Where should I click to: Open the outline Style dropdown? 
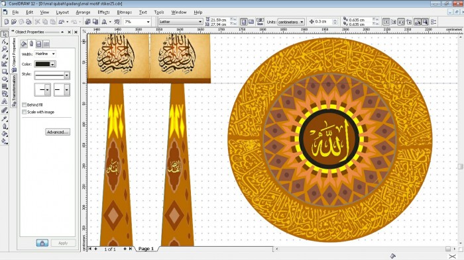[52, 75]
